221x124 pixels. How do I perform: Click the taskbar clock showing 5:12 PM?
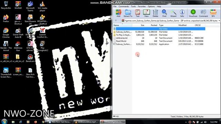pos(214,122)
